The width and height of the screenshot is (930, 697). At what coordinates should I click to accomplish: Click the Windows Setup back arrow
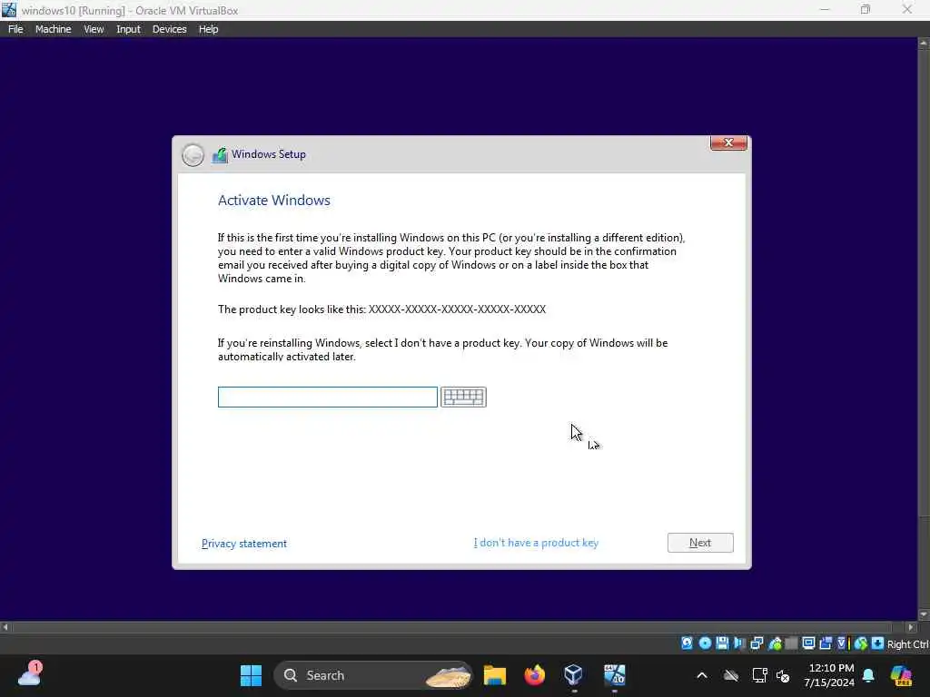[x=193, y=155]
